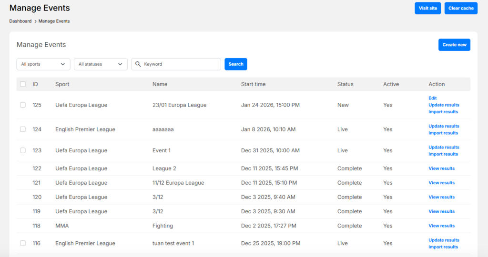
Task: Import results for Event 1
Action: coord(443,154)
